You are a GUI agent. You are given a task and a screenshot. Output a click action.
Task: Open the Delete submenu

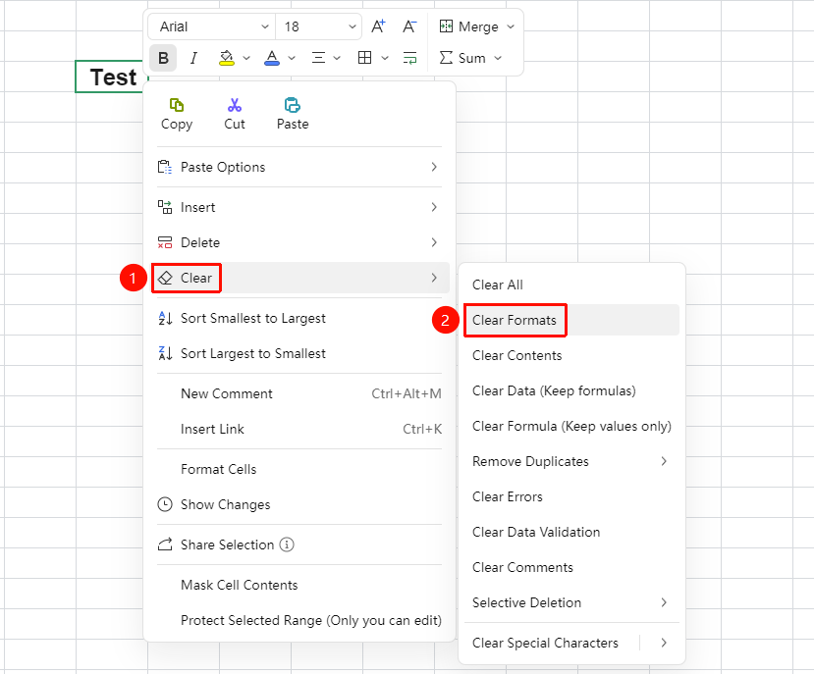click(x=299, y=243)
